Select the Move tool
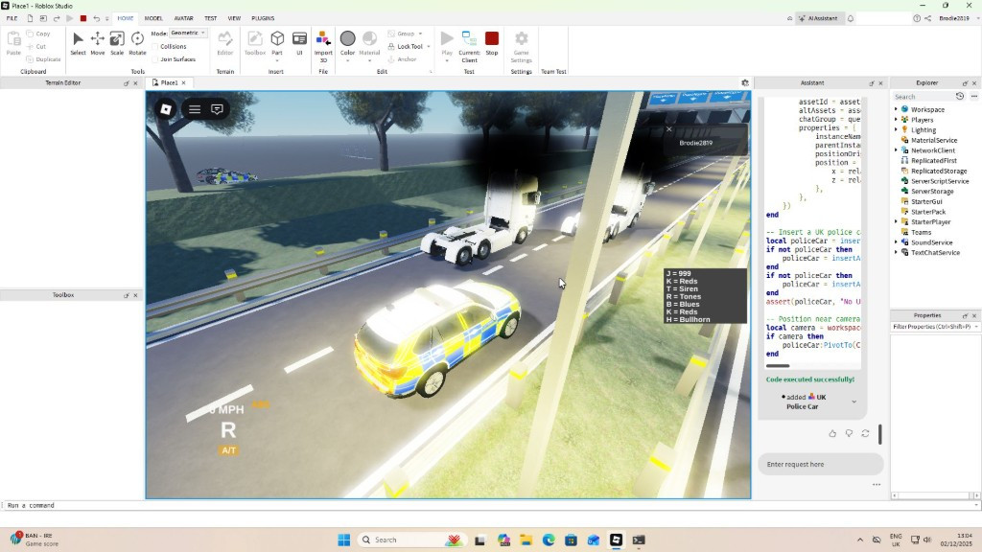The height and width of the screenshot is (552, 982). coord(97,42)
